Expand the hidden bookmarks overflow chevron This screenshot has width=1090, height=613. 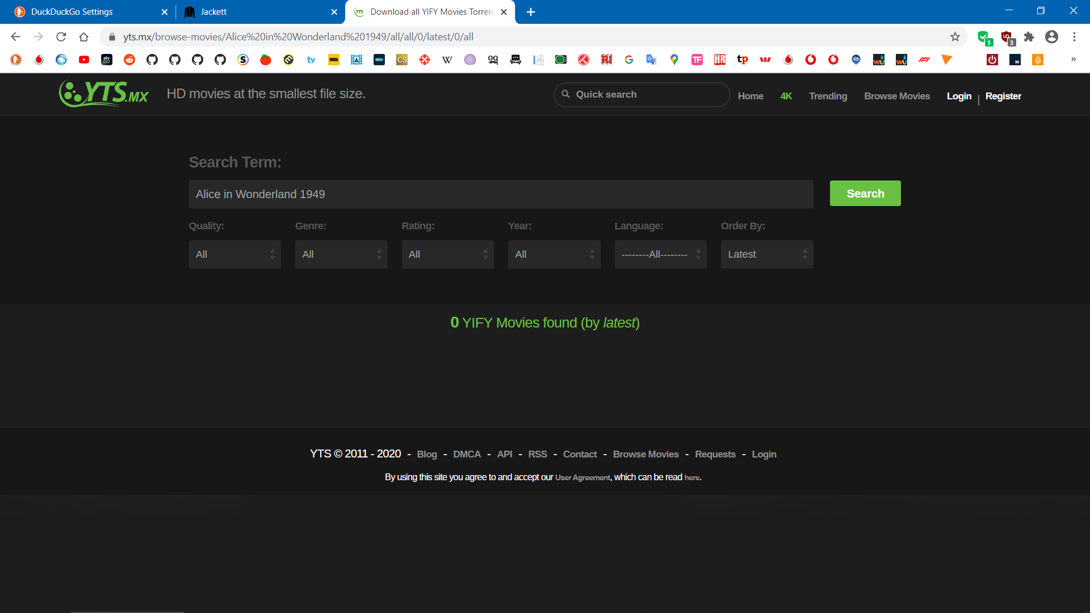(1074, 60)
